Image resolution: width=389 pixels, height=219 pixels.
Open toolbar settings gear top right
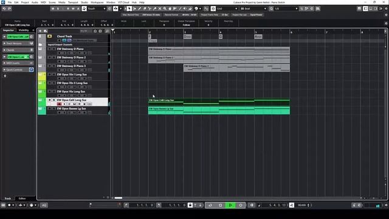click(386, 9)
